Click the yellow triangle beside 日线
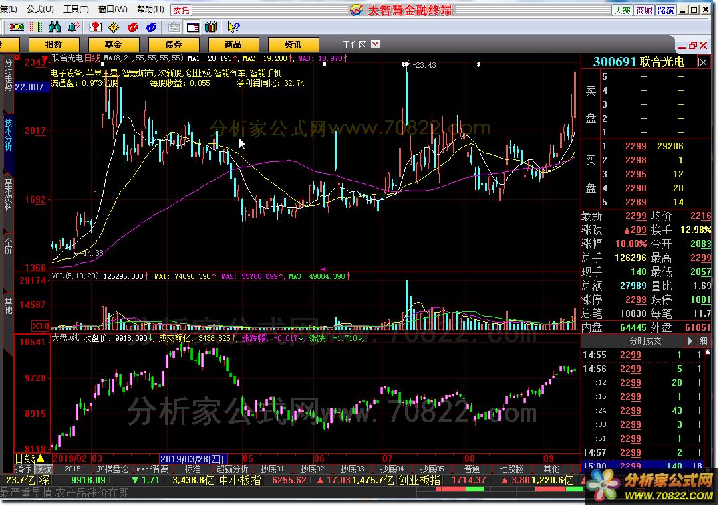The height and width of the screenshot is (506, 719). (x=41, y=458)
